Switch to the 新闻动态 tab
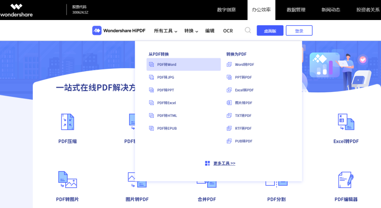The height and width of the screenshot is (208, 381). pos(331,10)
